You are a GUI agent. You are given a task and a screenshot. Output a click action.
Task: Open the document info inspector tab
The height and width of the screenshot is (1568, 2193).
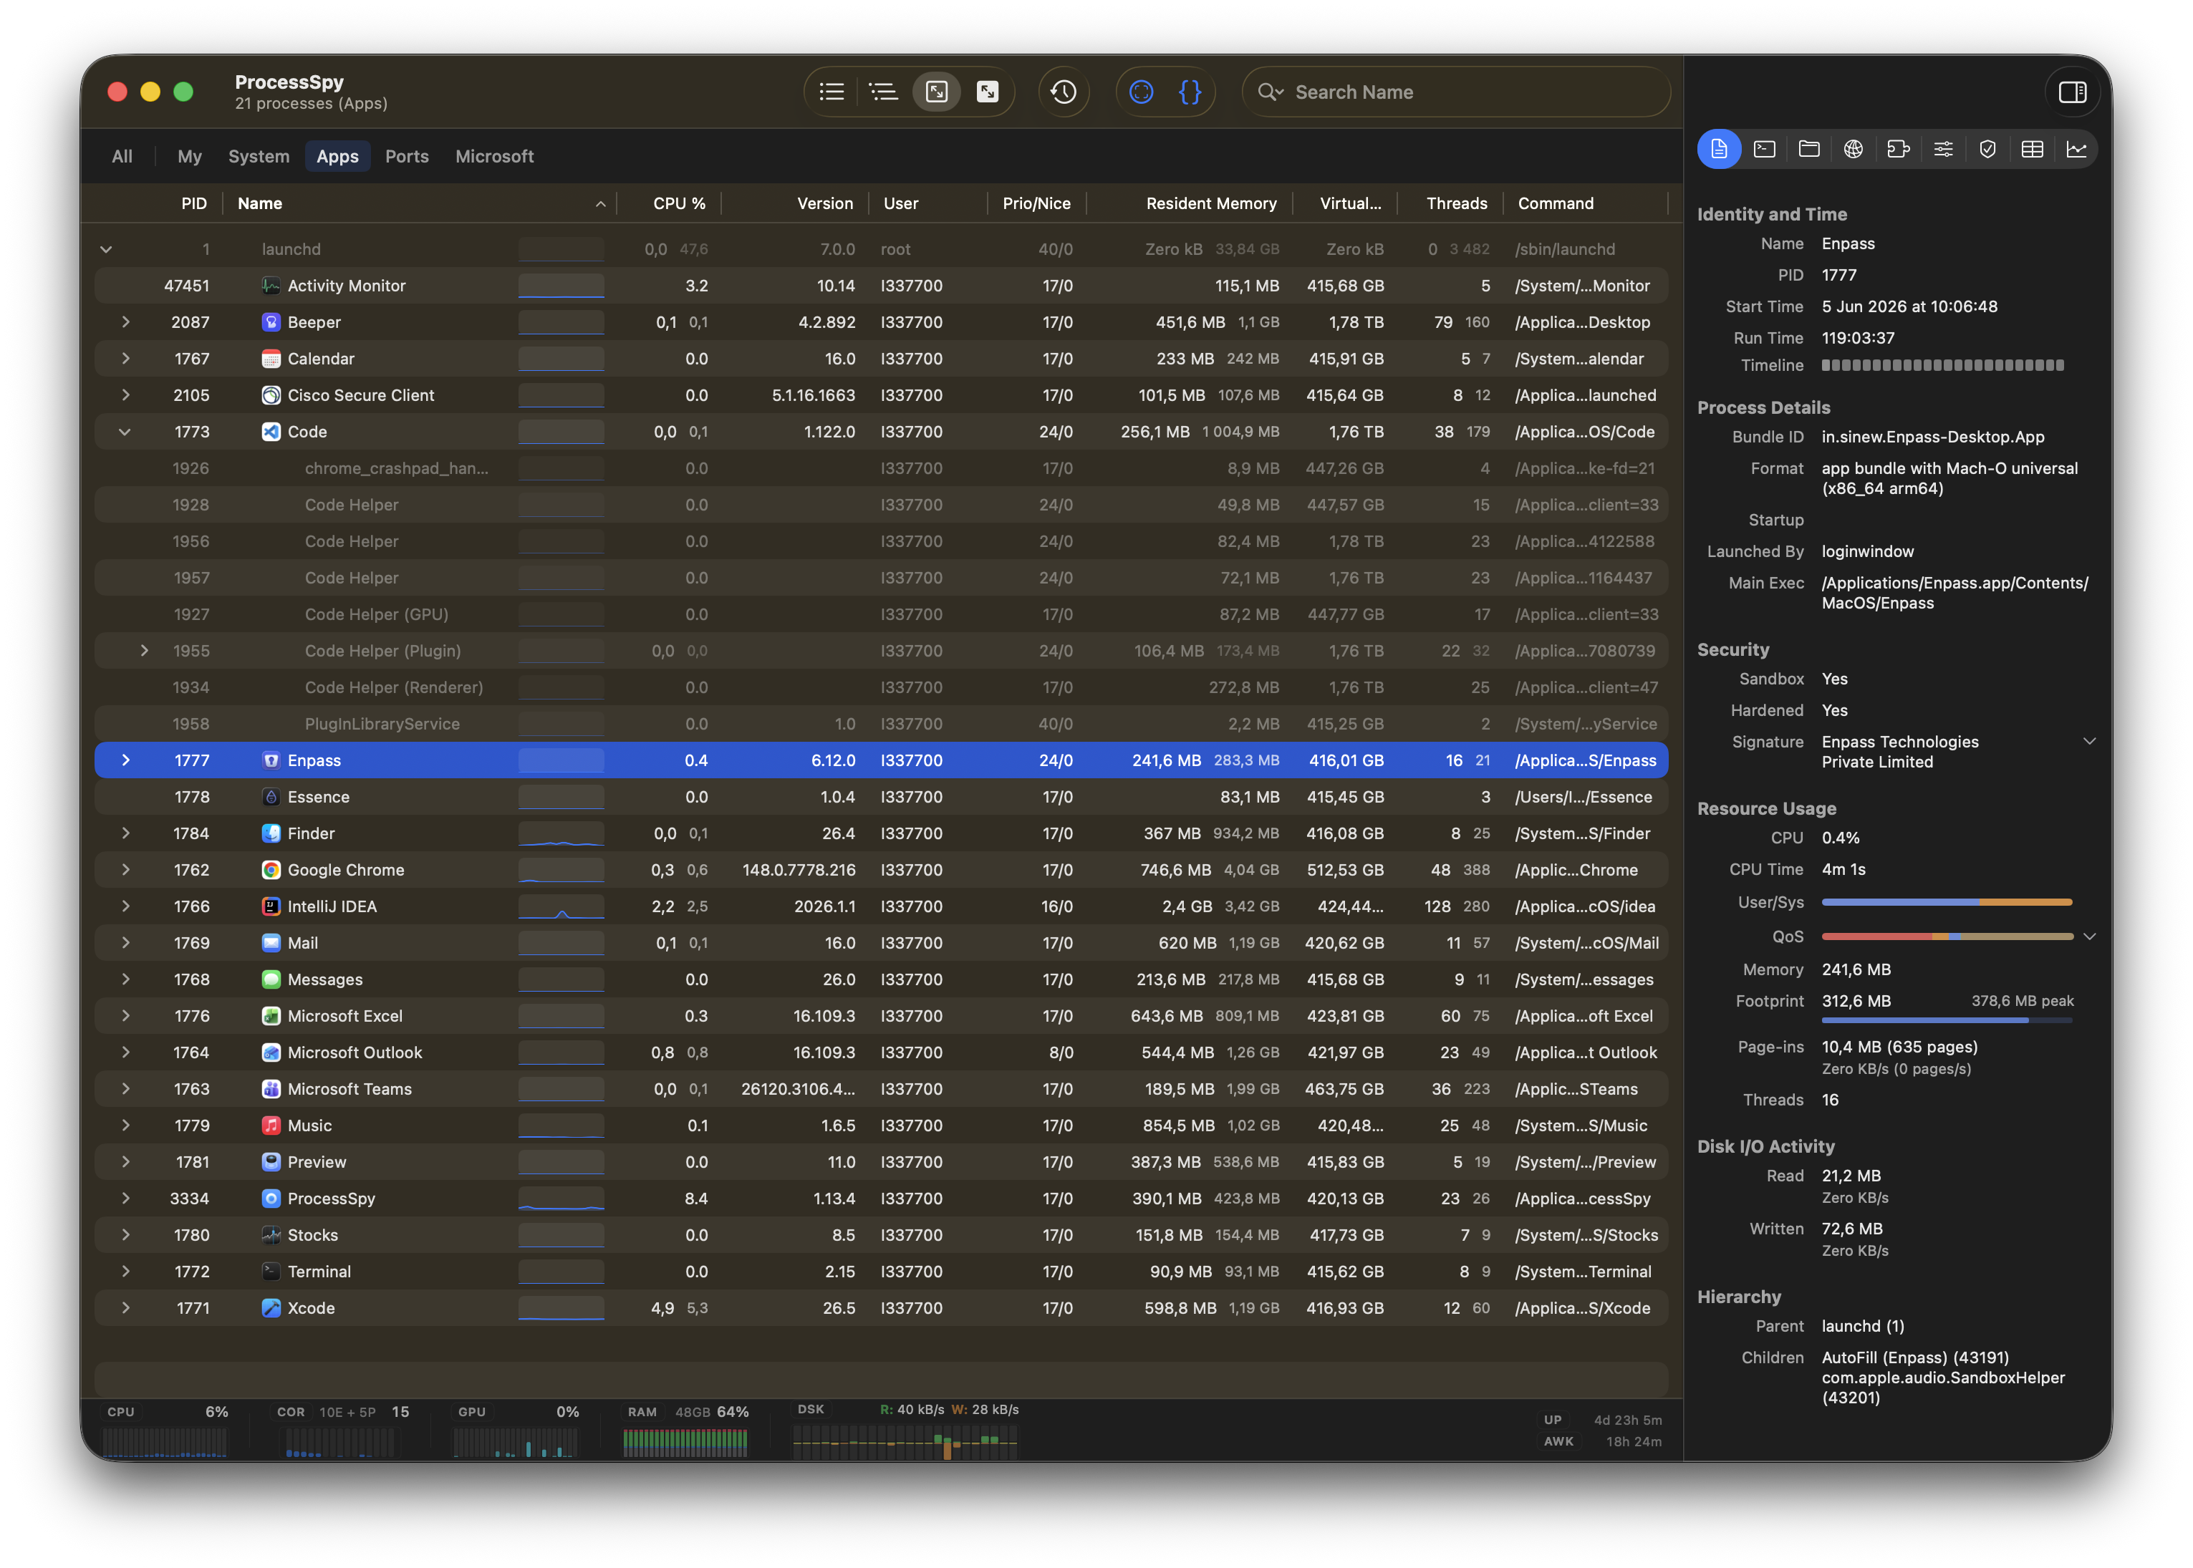point(1719,149)
